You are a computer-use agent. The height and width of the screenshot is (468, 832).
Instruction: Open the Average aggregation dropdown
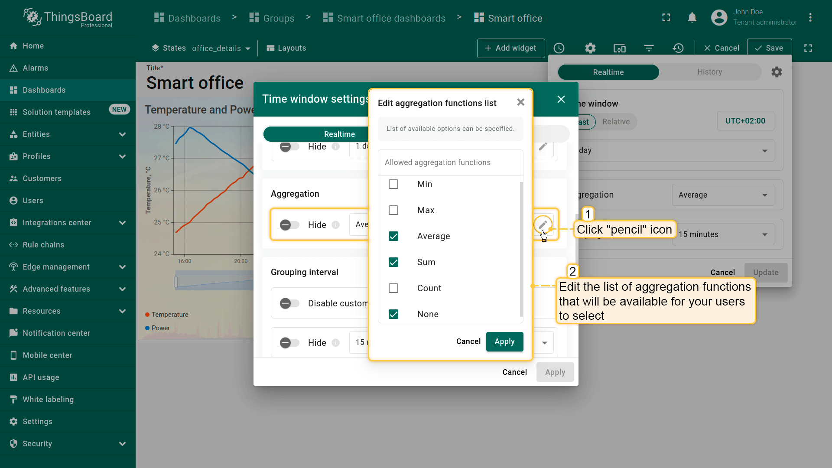click(x=723, y=195)
